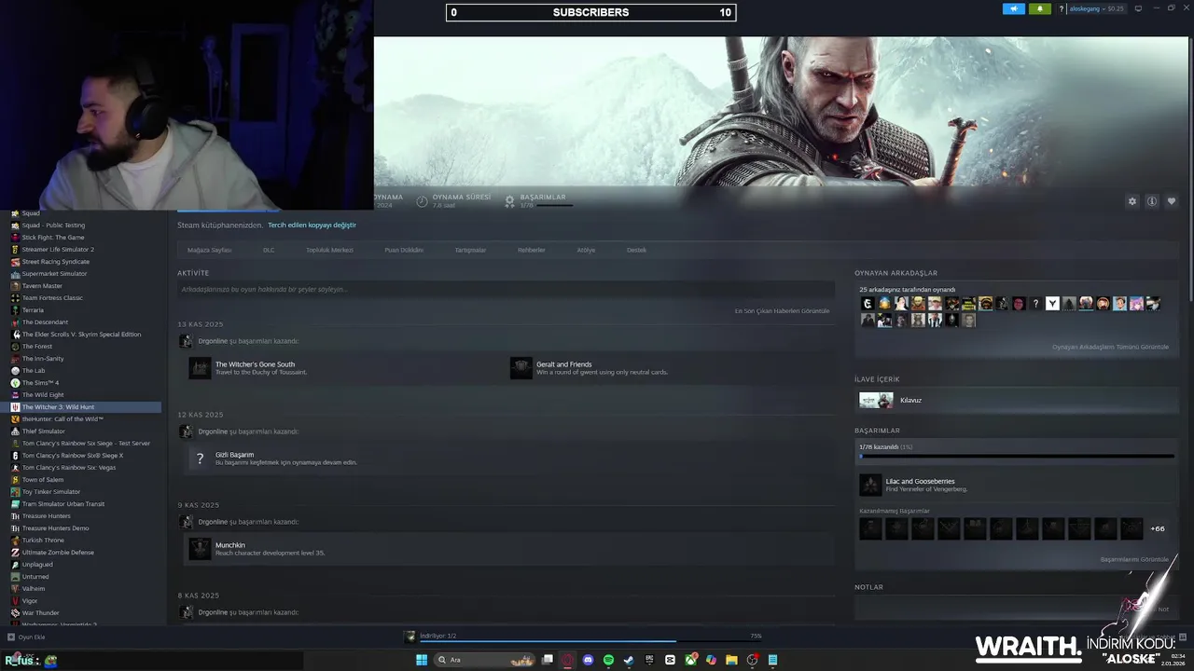The height and width of the screenshot is (671, 1194).
Task: Open Epic Games Launcher from taskbar
Action: click(649, 660)
